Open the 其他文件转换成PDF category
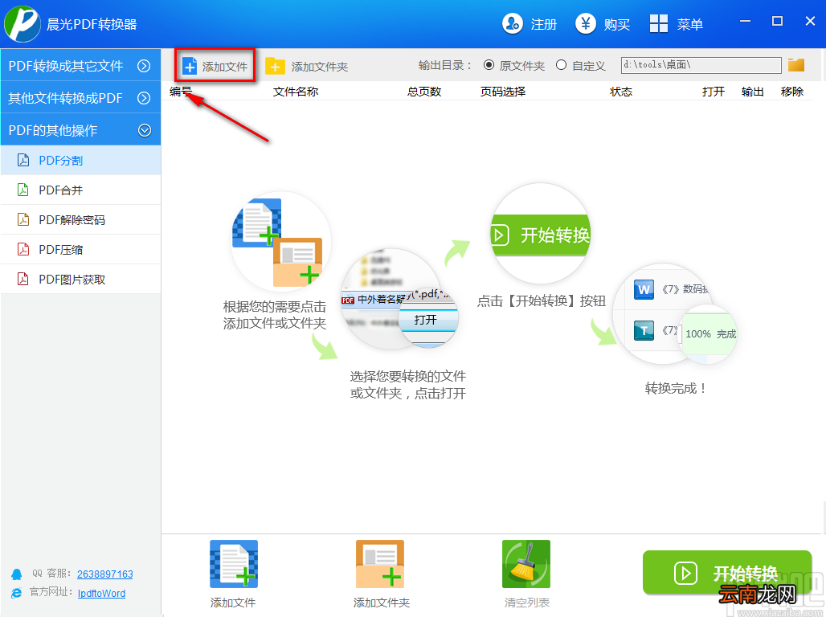 click(80, 97)
